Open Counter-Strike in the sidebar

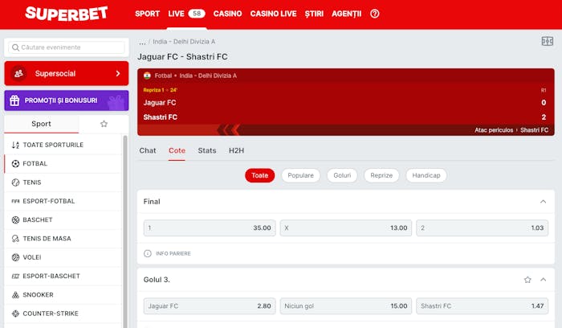(63, 314)
